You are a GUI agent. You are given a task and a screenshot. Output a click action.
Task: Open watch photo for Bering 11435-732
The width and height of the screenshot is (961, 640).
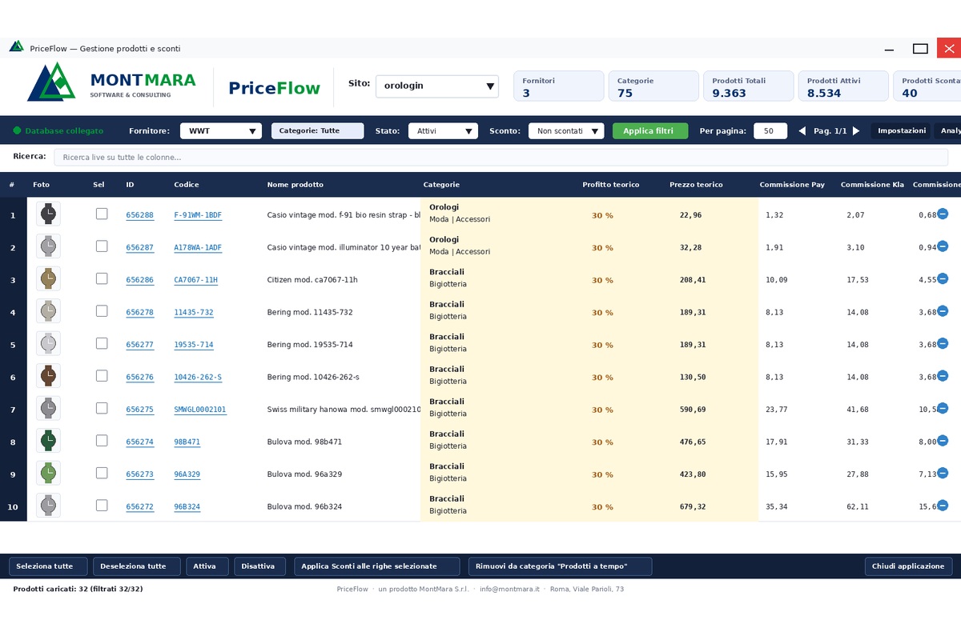tap(49, 311)
